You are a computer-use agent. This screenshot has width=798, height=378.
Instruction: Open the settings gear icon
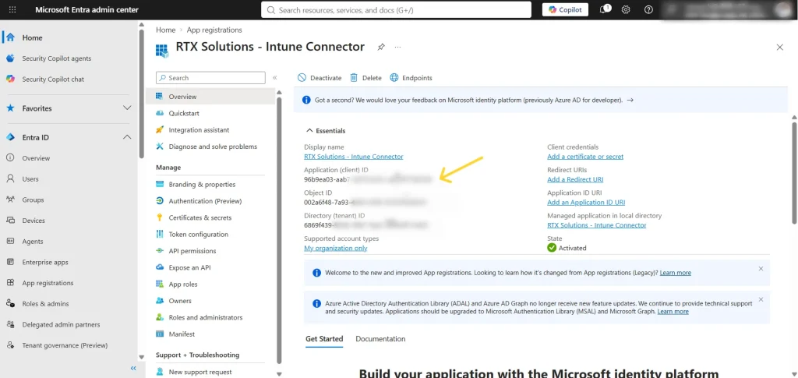(x=626, y=9)
